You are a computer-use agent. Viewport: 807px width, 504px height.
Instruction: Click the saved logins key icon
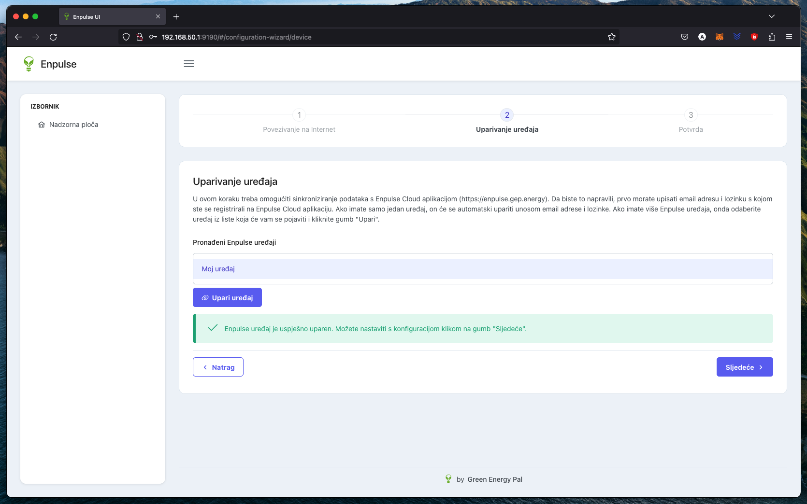[x=153, y=37]
